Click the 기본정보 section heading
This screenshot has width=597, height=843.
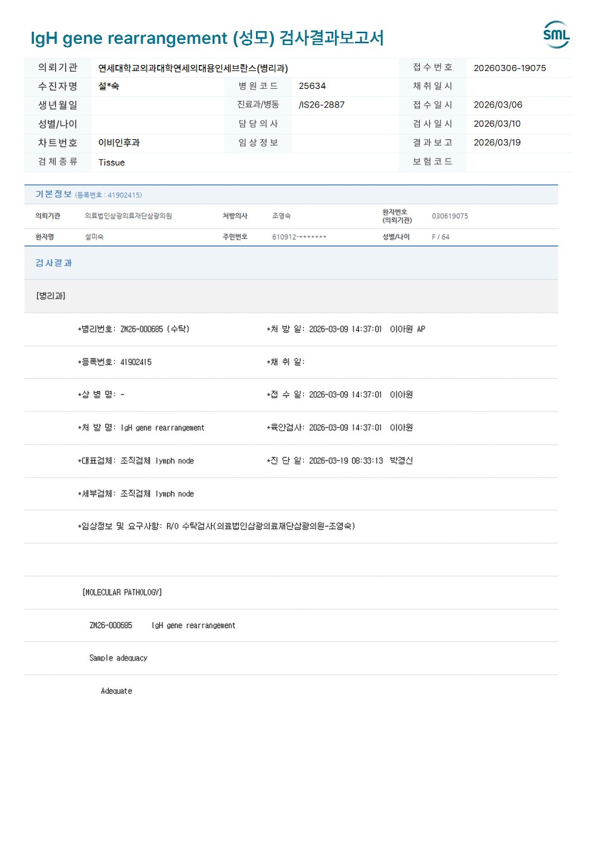tap(53, 194)
